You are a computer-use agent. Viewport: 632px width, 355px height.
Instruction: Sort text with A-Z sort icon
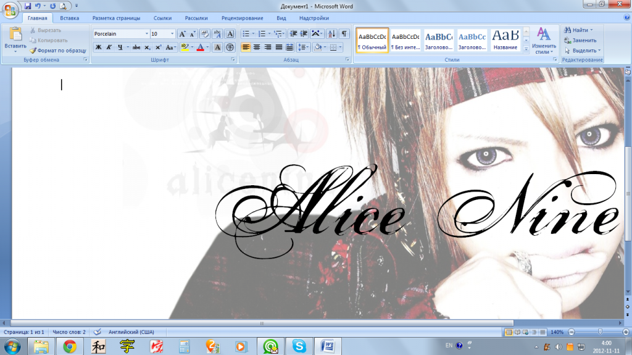(x=331, y=34)
